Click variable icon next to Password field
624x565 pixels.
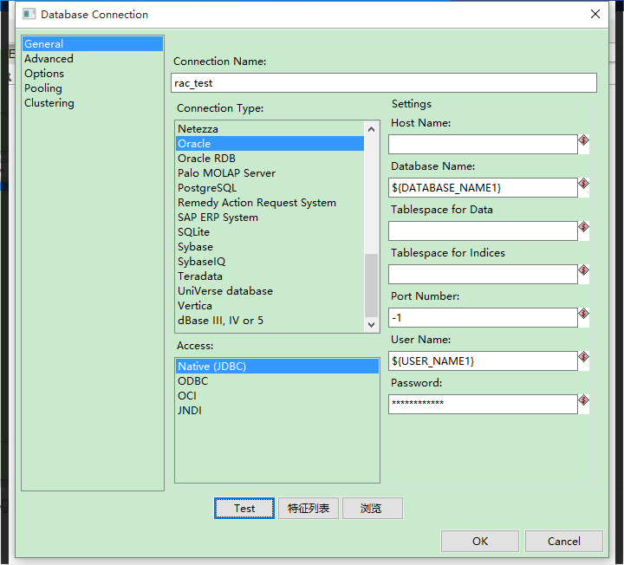click(583, 400)
